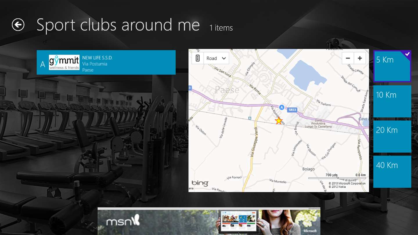Image resolution: width=418 pixels, height=235 pixels.
Task: Select the 5 Km radius tile
Action: tap(392, 66)
